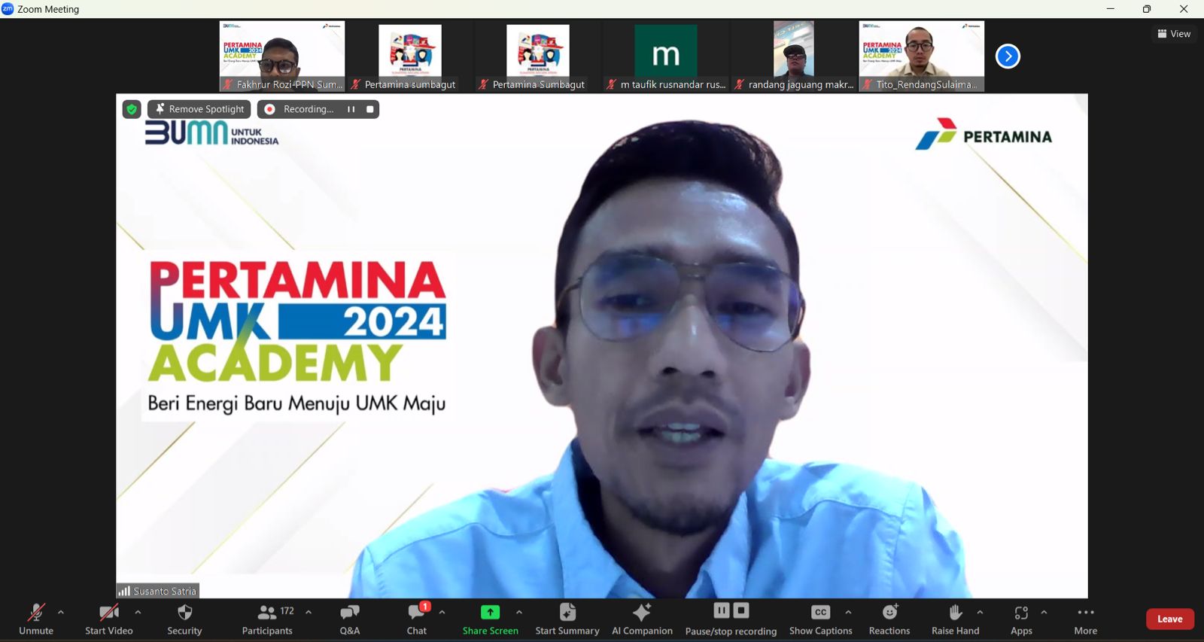Click Remove Spotlight button
The width and height of the screenshot is (1204, 642).
(x=199, y=109)
